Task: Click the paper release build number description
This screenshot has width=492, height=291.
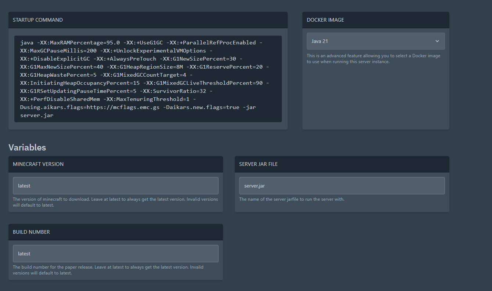Action: click(108, 270)
